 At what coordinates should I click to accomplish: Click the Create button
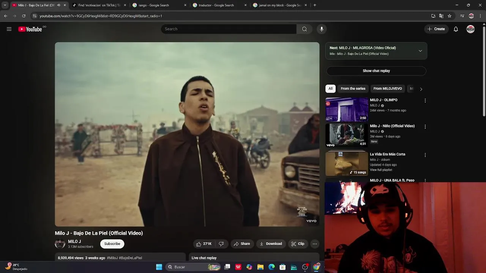coord(436,29)
